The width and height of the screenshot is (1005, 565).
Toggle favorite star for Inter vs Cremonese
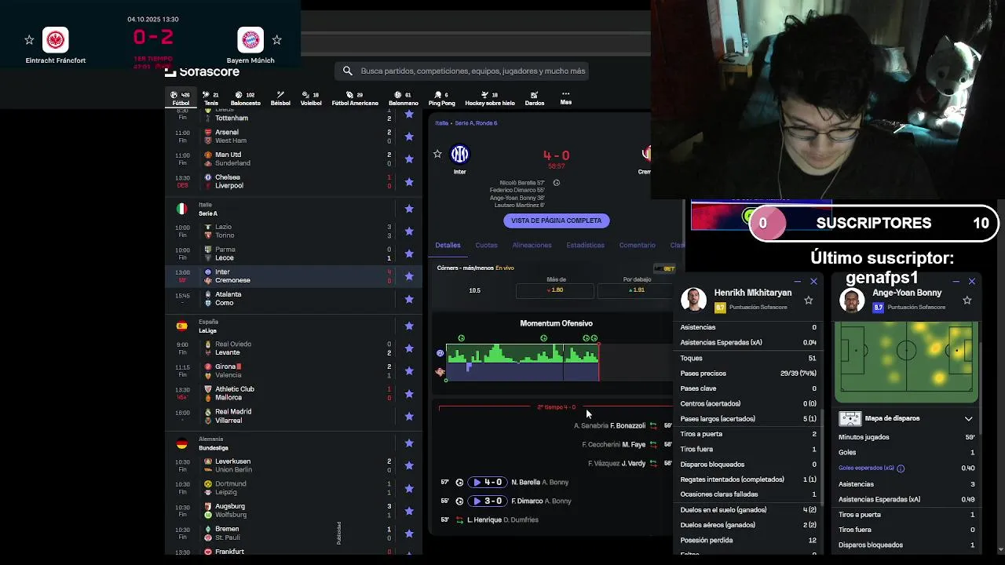(409, 276)
